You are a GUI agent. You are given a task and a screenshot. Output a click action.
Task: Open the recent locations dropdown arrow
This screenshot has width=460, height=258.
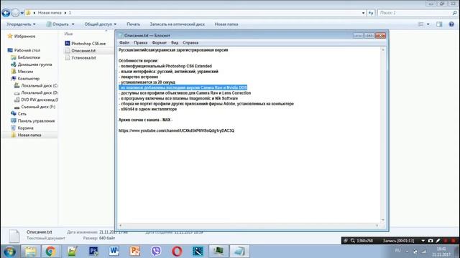pos(22,13)
